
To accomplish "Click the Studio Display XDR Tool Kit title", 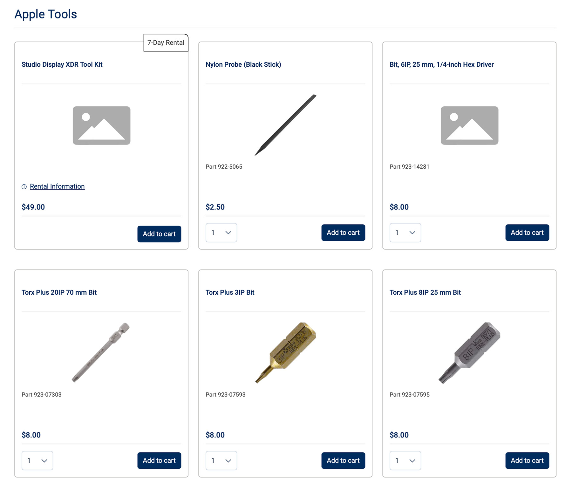I will point(62,64).
